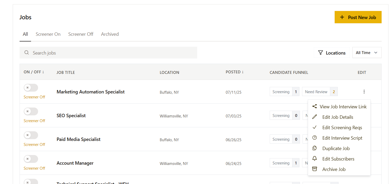Turn on screener for Account Manager
The image size is (391, 184).
pos(31,159)
